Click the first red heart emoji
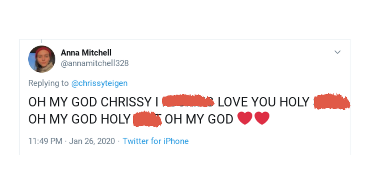The height and width of the screenshot is (194, 370). tap(245, 118)
